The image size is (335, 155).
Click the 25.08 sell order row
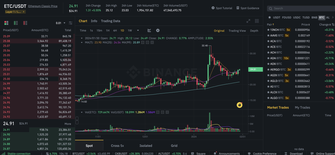[x=37, y=41]
